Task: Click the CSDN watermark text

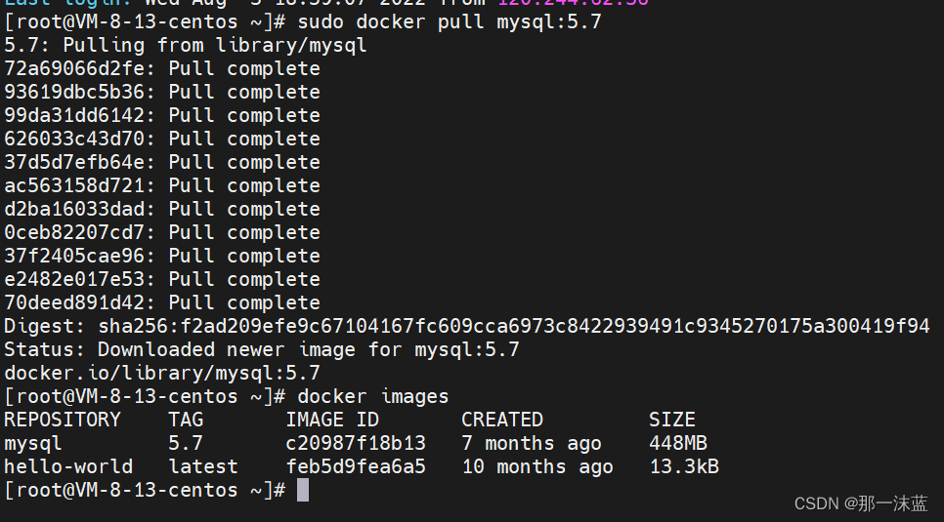Action: [x=860, y=503]
